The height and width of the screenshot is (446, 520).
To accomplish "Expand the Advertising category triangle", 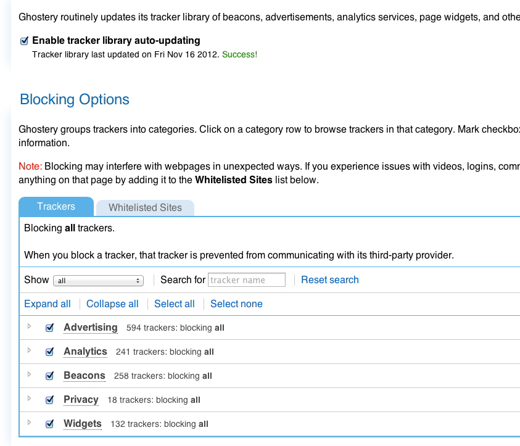I will click(29, 327).
